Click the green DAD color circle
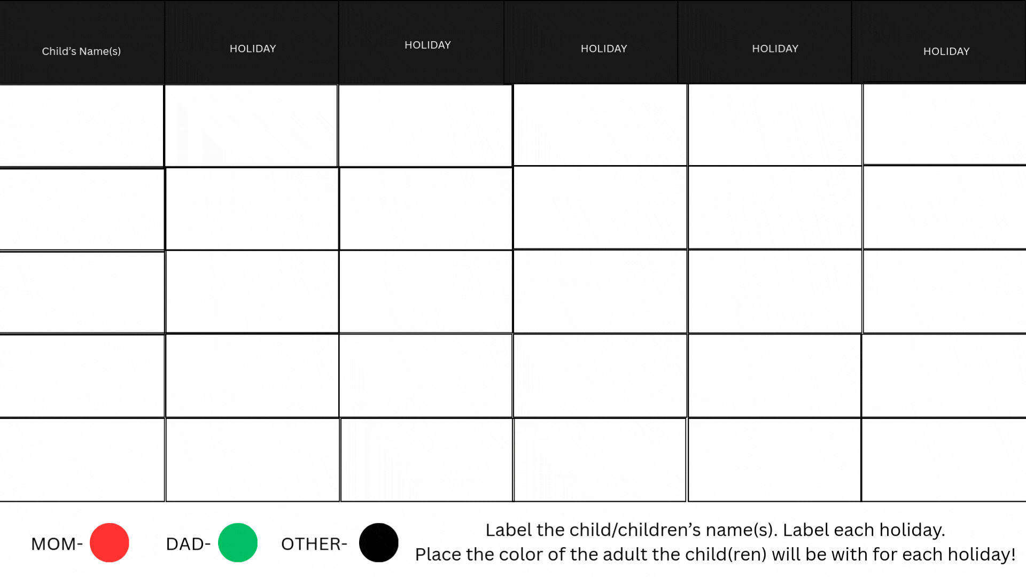The image size is (1026, 577). [238, 543]
